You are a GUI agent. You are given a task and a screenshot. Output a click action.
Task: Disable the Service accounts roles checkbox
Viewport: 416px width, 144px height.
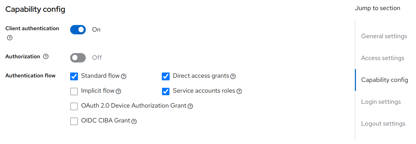[x=166, y=91]
